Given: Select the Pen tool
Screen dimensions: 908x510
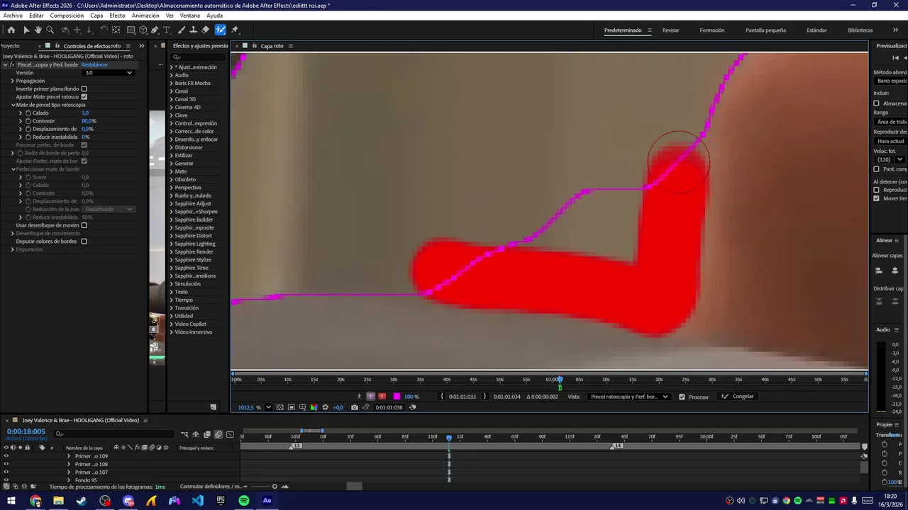Looking at the screenshot, I should 155,30.
